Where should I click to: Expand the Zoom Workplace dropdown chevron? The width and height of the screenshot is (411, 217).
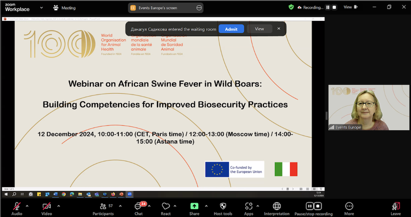pos(41,7)
